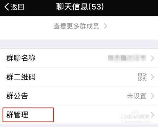
Task: Tap the Baidu paw watermark logo
Action: pyautogui.click(x=135, y=115)
